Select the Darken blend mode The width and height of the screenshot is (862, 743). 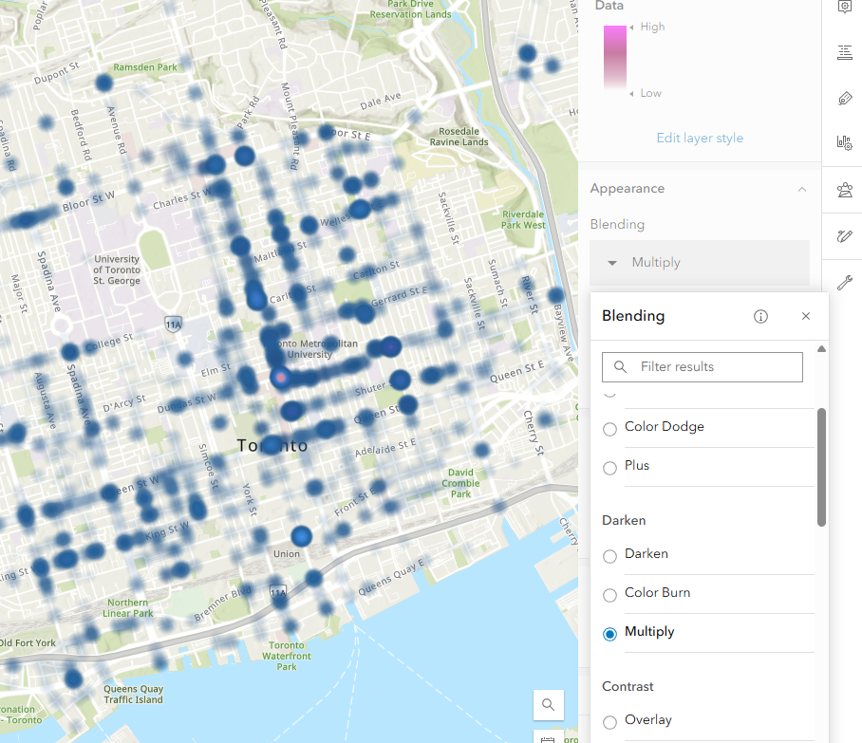[609, 556]
